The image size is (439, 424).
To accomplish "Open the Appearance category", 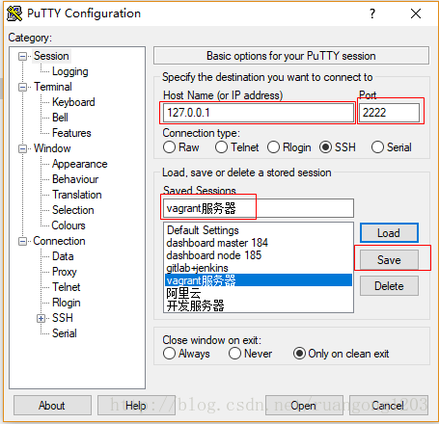I will [80, 164].
